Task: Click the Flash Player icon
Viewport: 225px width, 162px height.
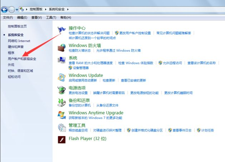Action: [62, 139]
